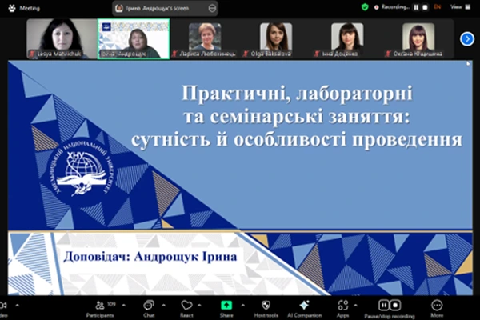
Task: Click the EN language indicator
Action: 437,7
